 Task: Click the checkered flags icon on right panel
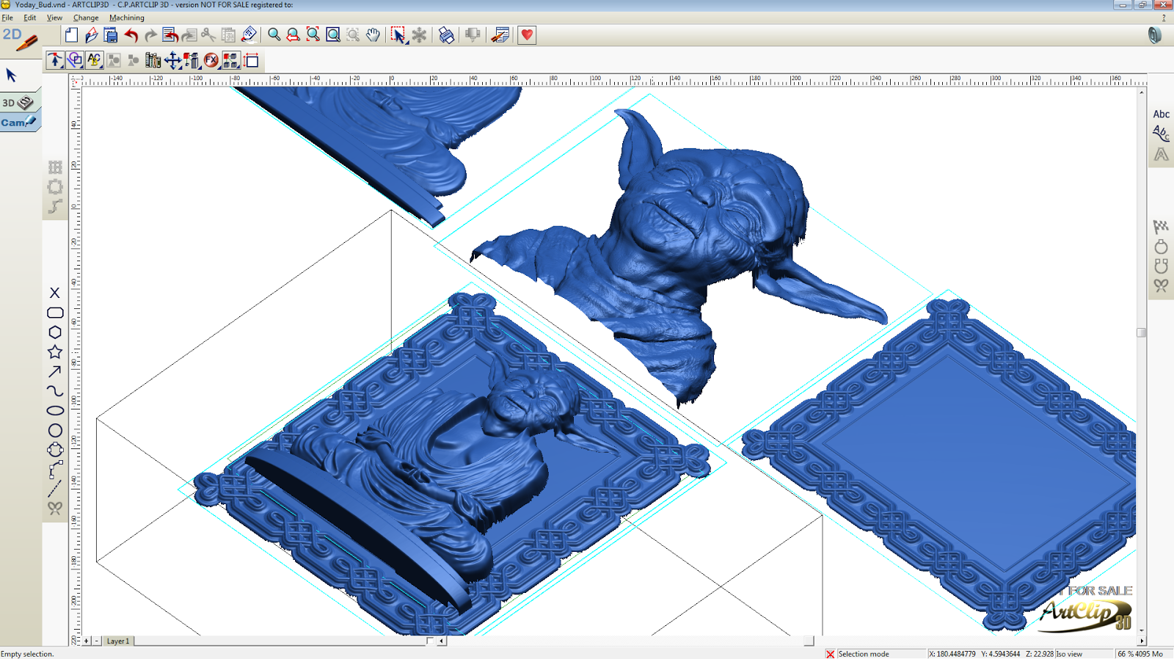click(1161, 227)
